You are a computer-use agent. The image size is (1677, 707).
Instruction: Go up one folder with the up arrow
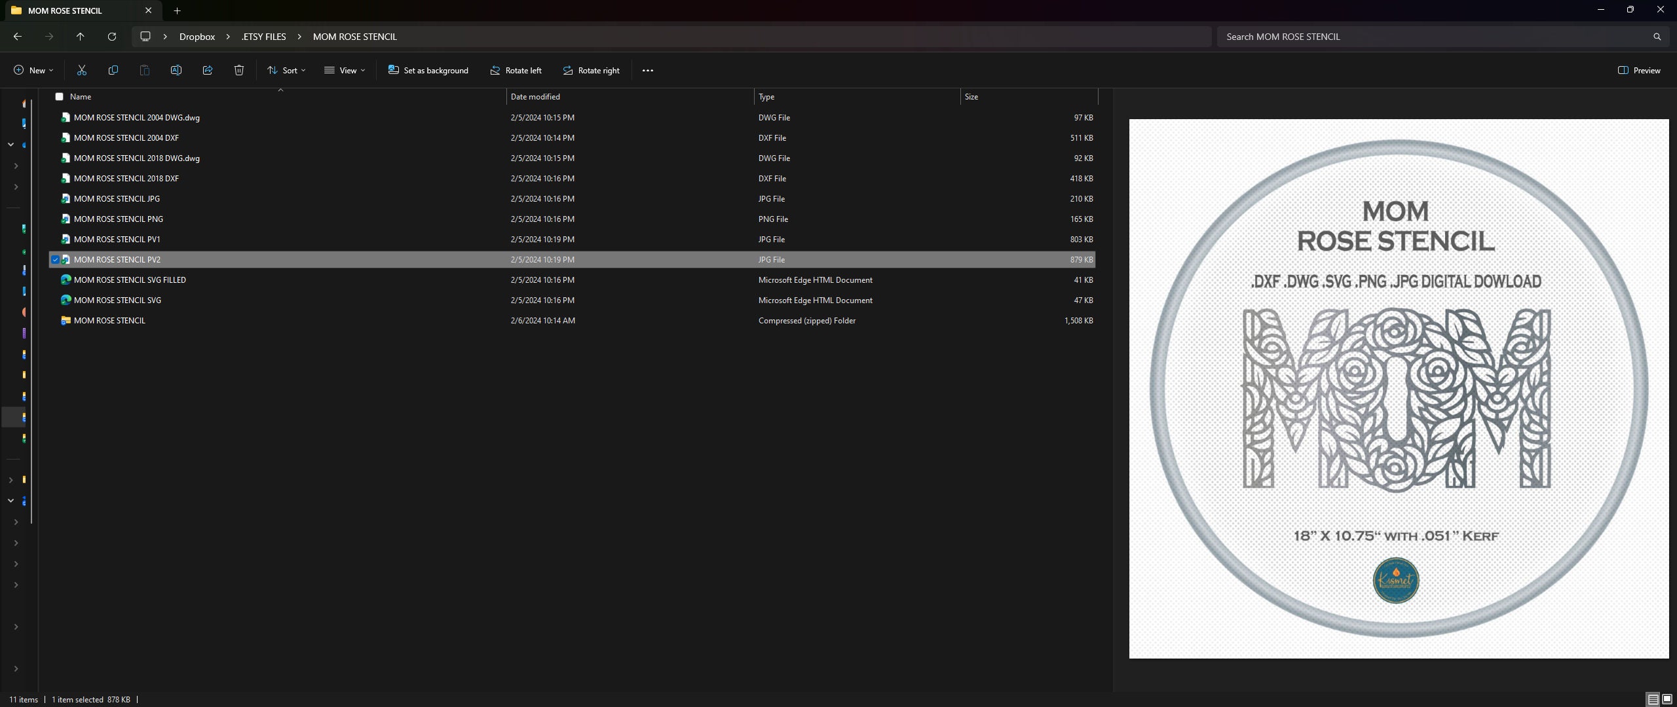(80, 37)
